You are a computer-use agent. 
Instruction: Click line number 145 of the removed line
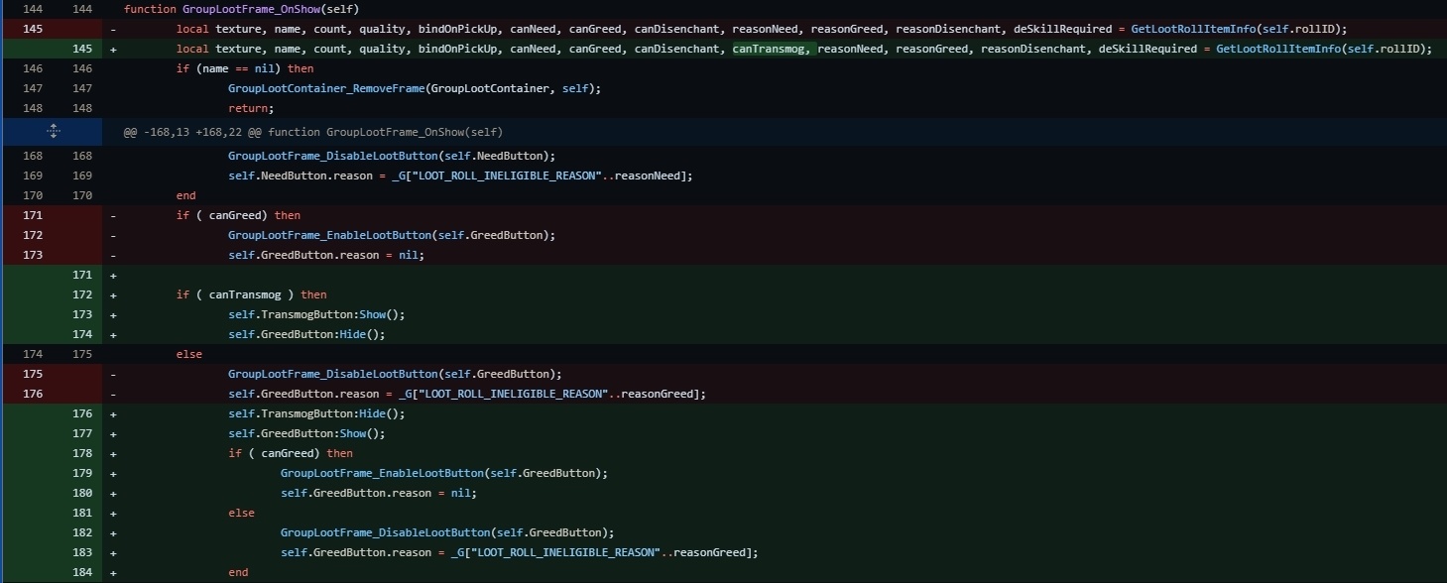pos(32,29)
